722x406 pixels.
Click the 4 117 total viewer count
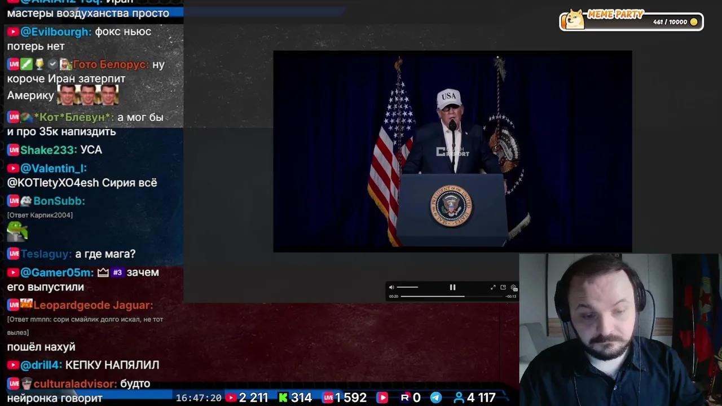tap(481, 398)
